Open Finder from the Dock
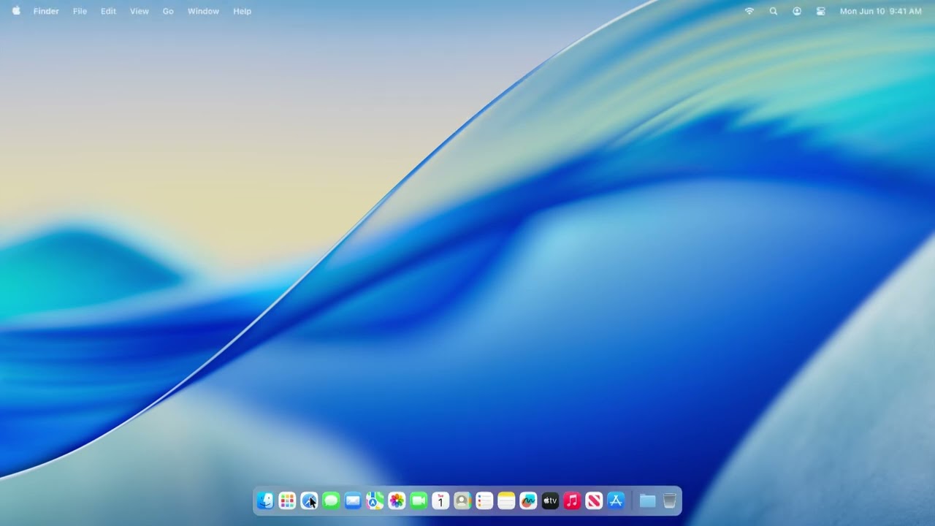 point(265,500)
